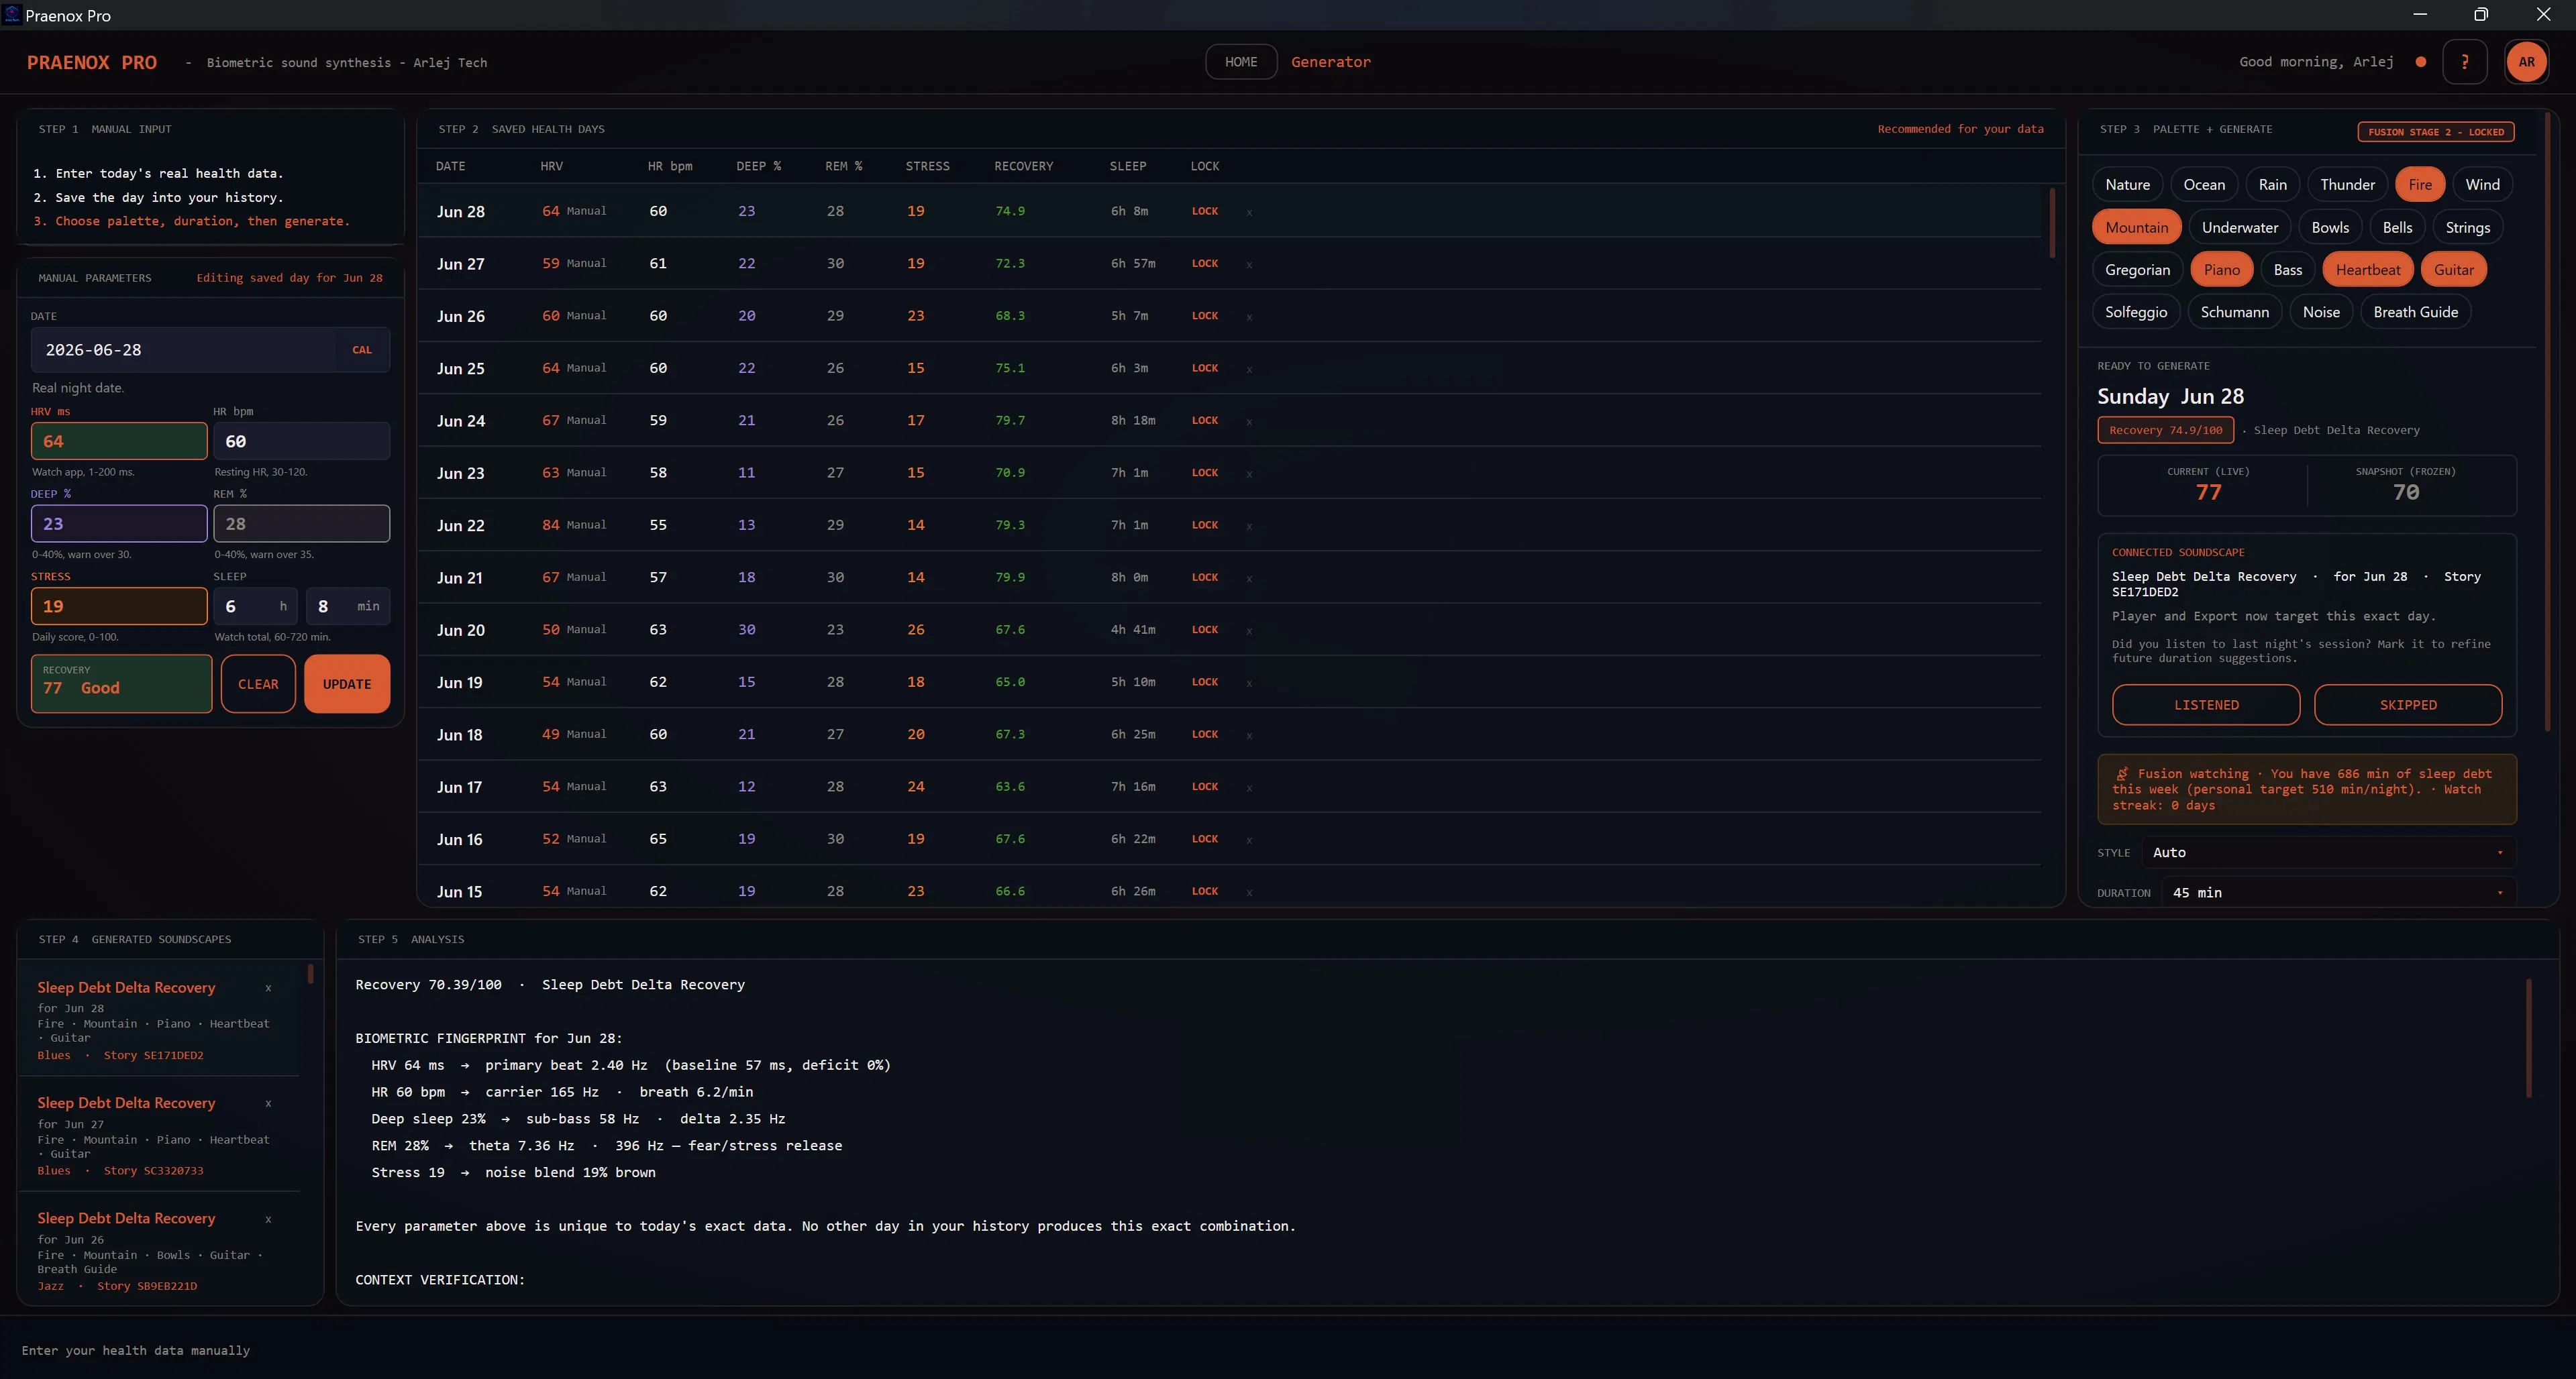The height and width of the screenshot is (1379, 2576).
Task: Click the Step 5 analysis scrollbar
Action: tap(2529, 1037)
